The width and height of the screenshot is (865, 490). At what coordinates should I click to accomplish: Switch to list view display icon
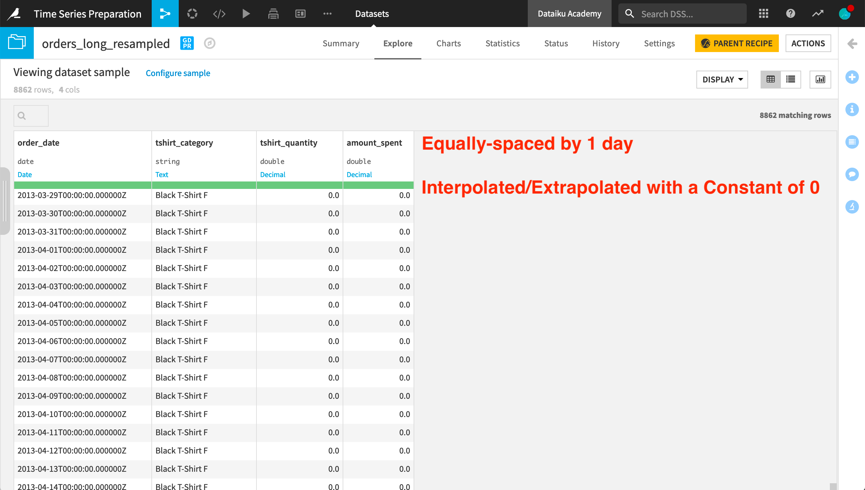tap(791, 78)
